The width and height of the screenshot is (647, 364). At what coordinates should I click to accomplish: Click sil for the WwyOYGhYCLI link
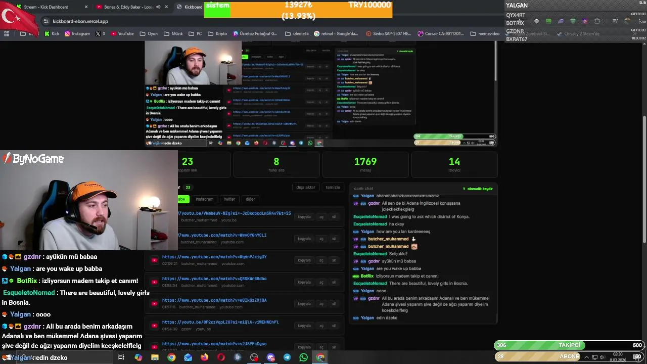[334, 239]
